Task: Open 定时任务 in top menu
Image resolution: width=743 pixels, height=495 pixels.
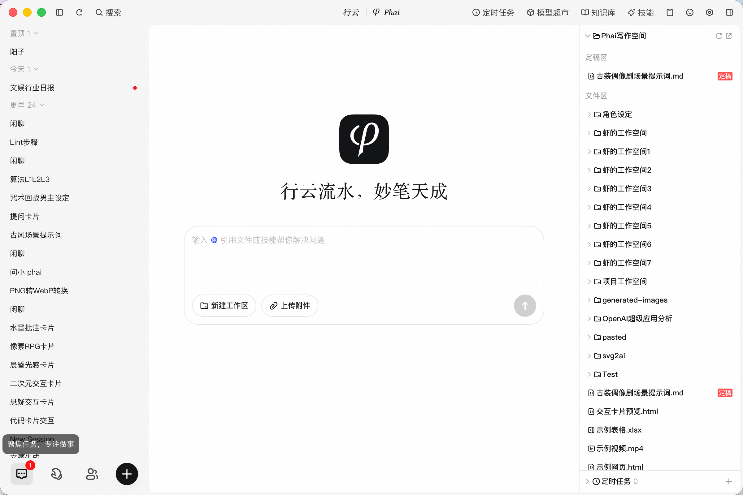Action: tap(493, 13)
